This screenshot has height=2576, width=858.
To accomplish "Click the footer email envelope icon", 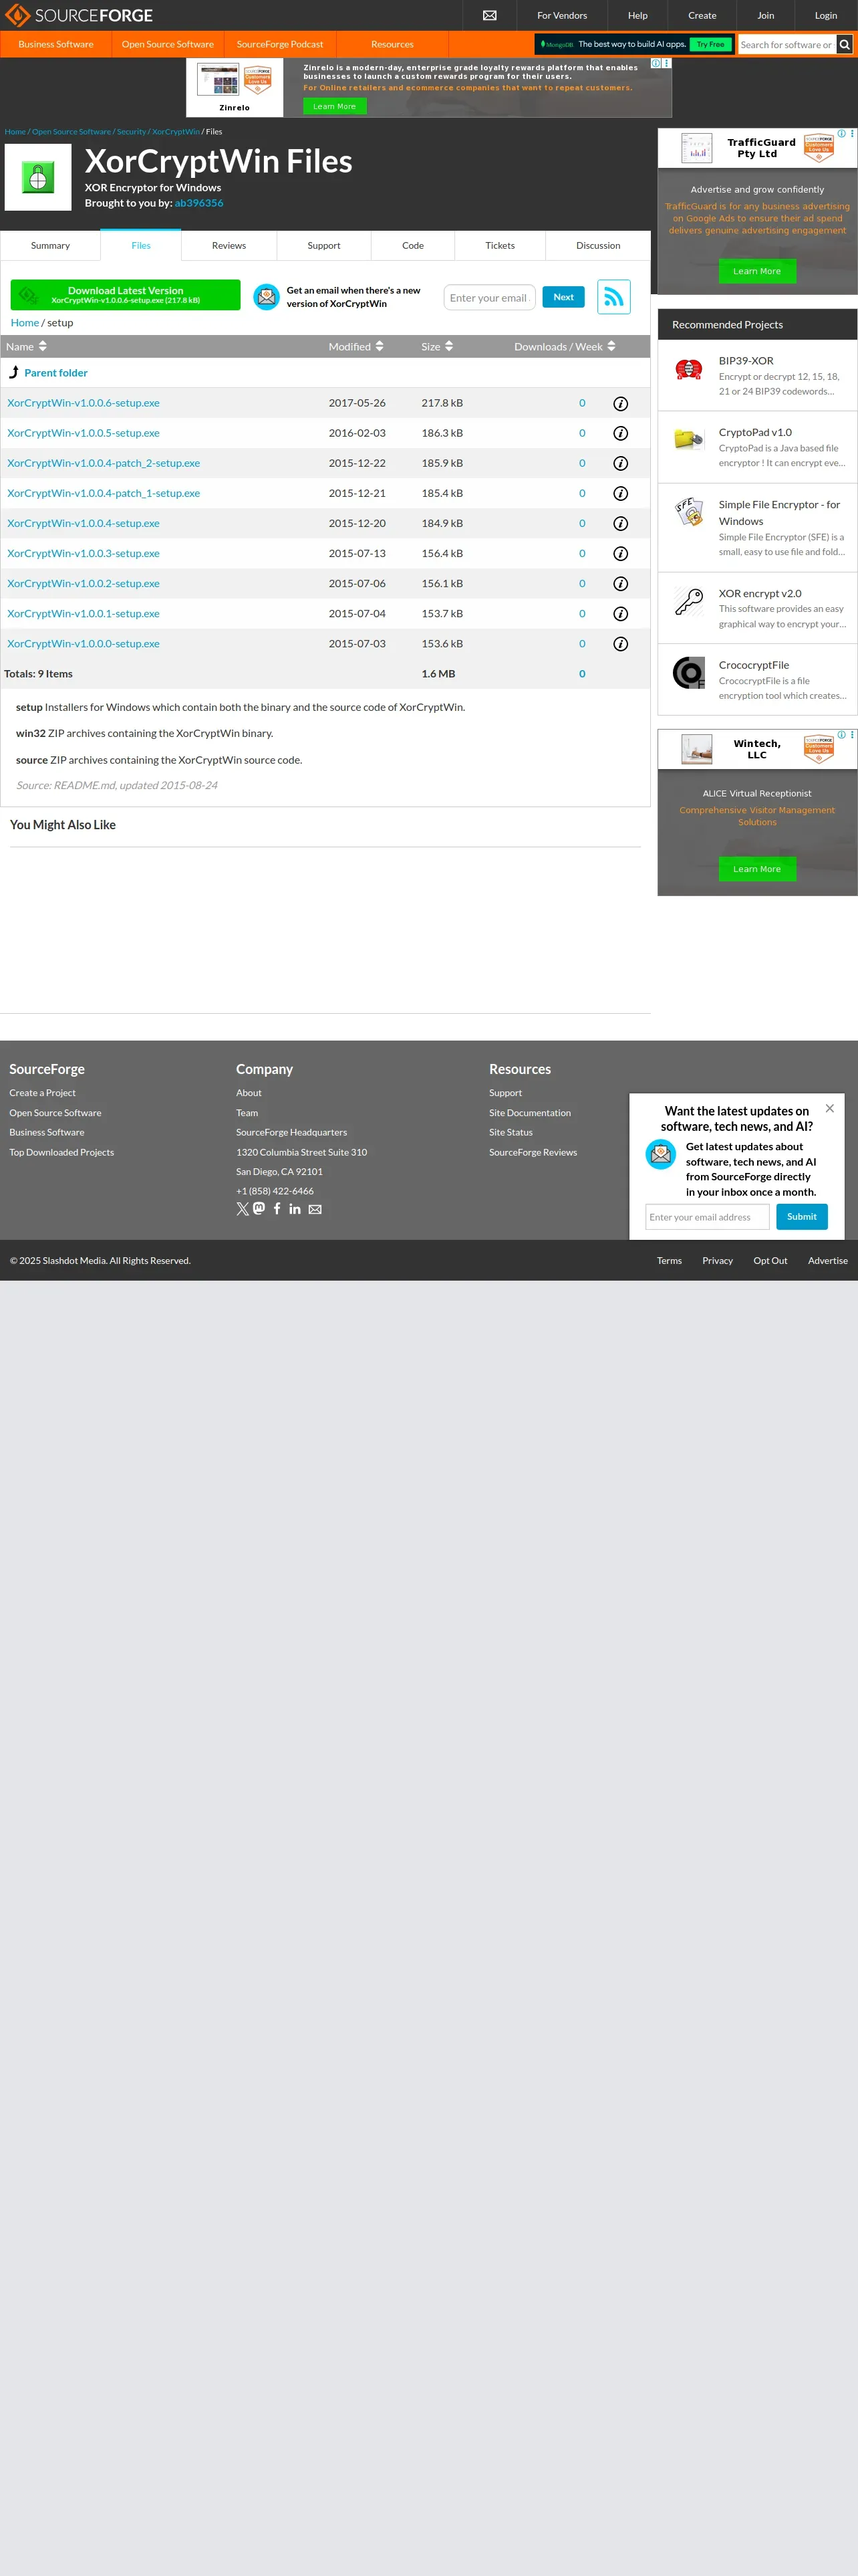I will click(x=315, y=1209).
